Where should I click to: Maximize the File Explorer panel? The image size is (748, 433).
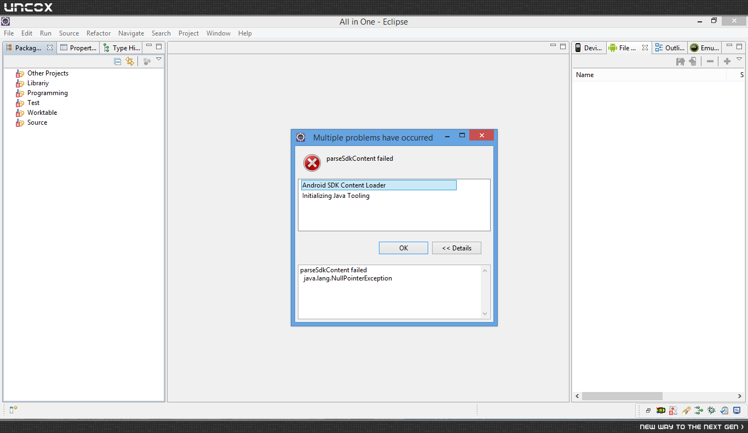[x=738, y=46]
